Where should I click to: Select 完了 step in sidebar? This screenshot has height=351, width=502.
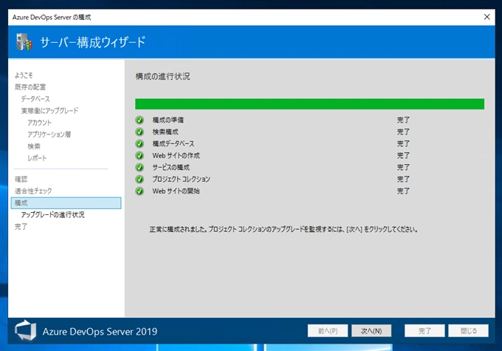tap(21, 227)
